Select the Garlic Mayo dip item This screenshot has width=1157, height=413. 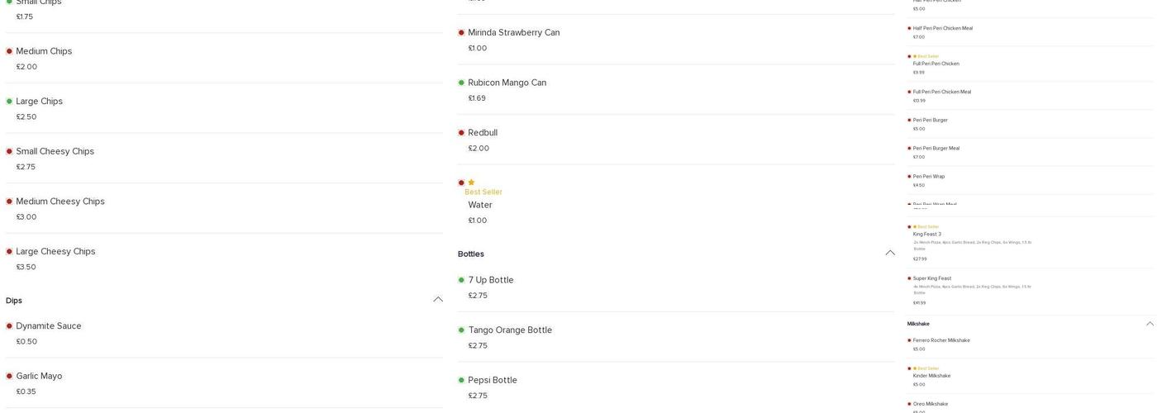(39, 377)
